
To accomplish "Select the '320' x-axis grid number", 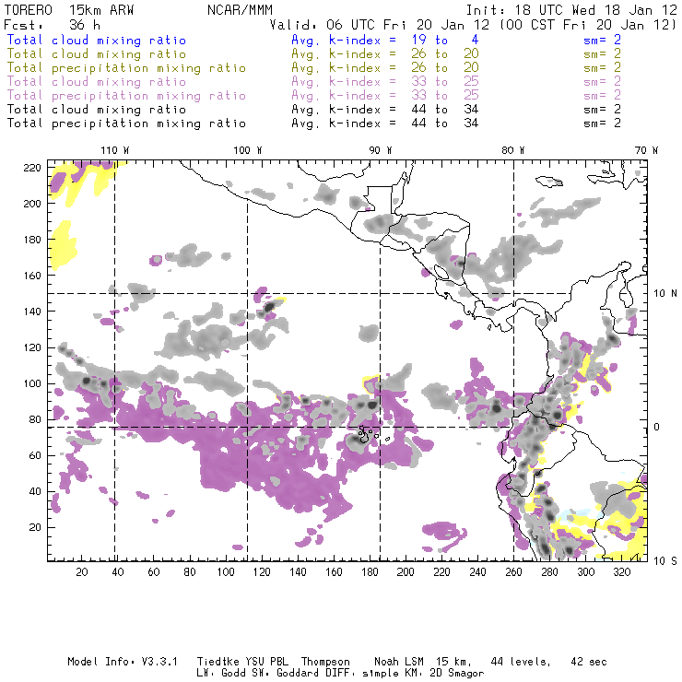I will pos(622,572).
